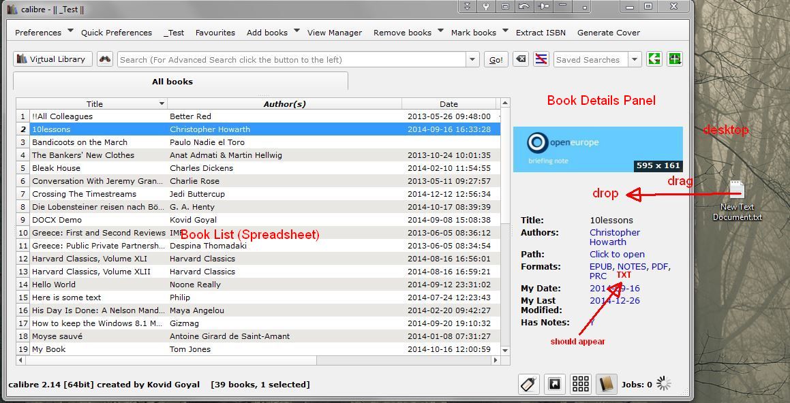Select the Moyse sauvé book row
Image resolution: width=790 pixels, height=403 pixels.
(x=258, y=336)
